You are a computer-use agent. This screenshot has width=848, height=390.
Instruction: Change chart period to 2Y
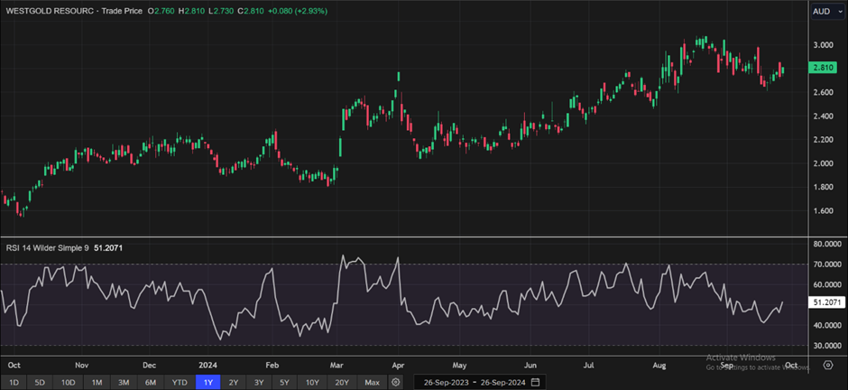point(234,382)
